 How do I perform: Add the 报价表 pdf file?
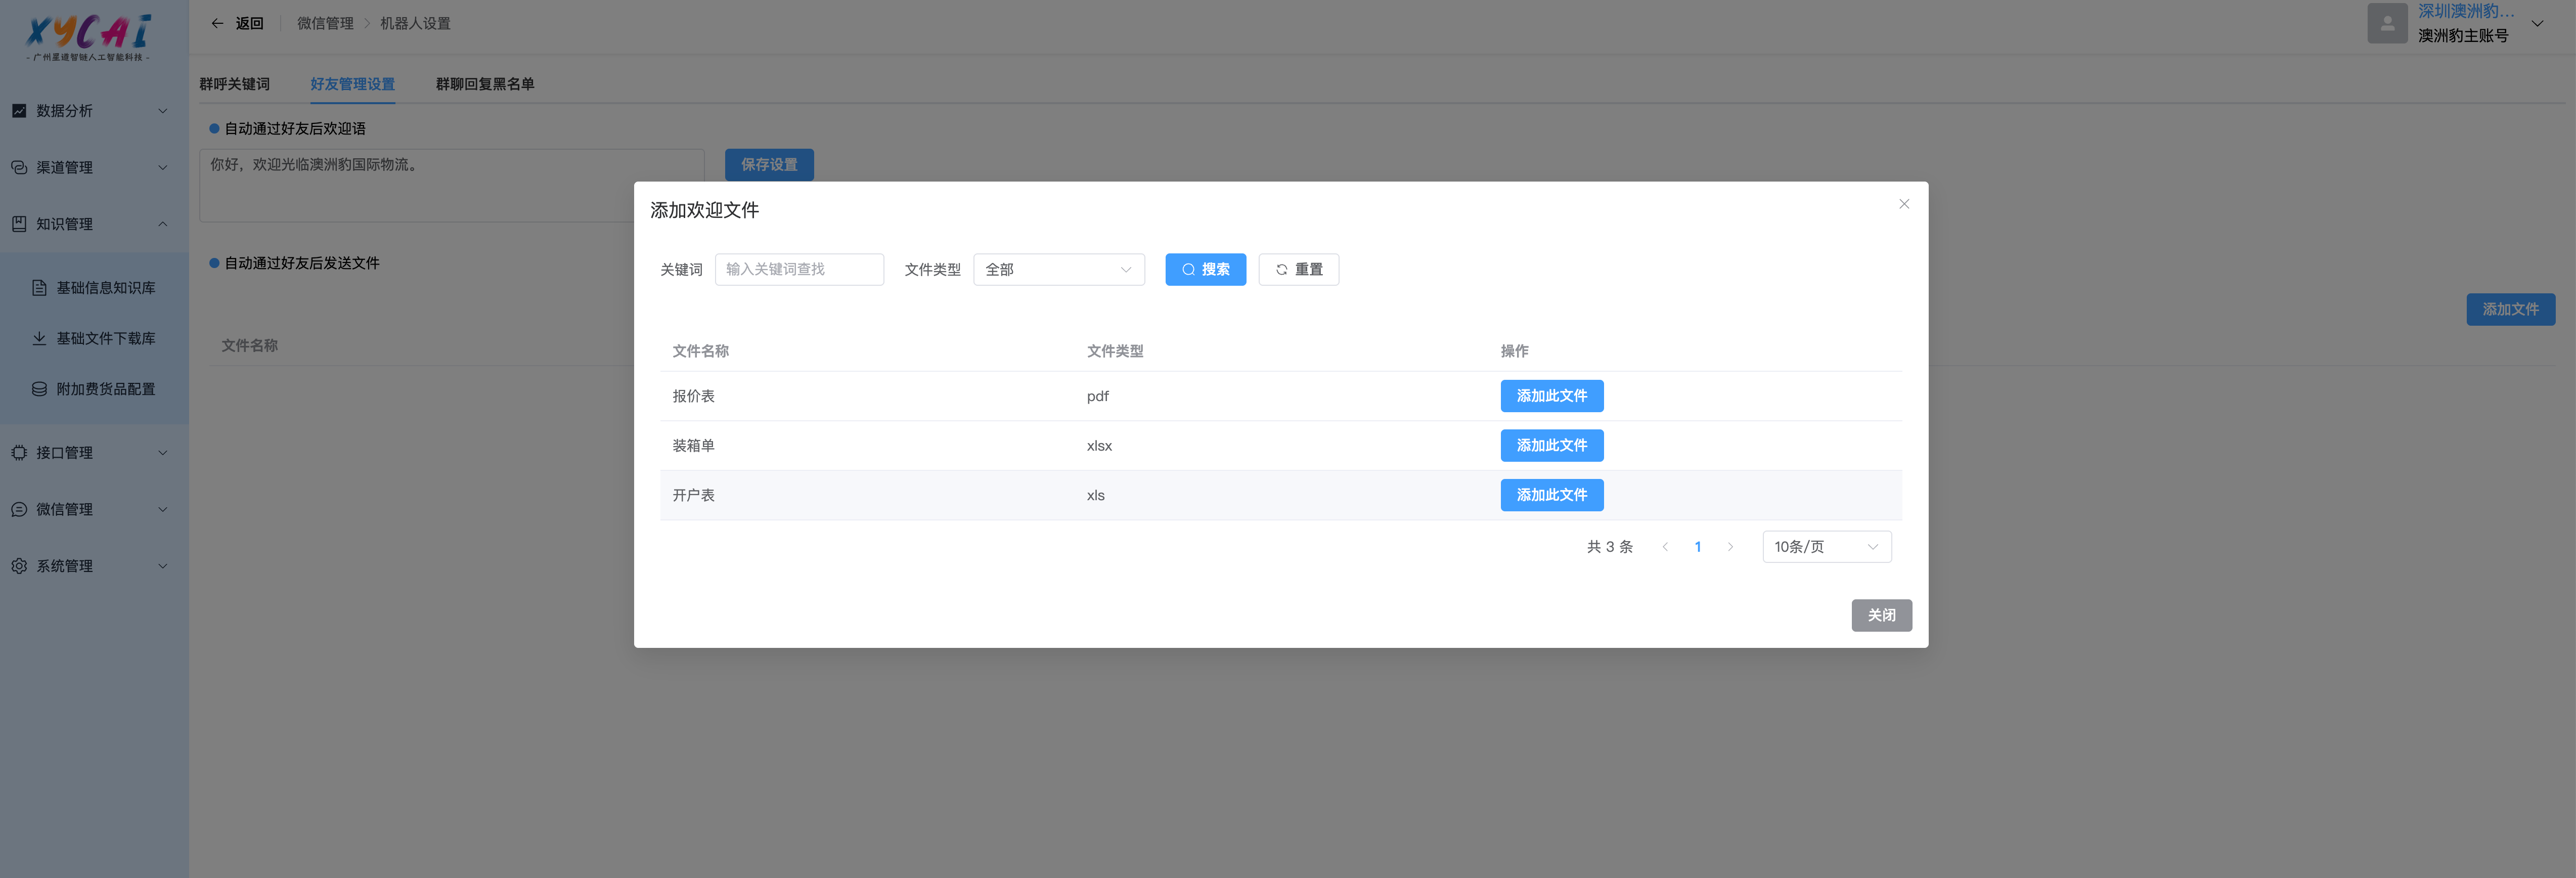point(1551,396)
